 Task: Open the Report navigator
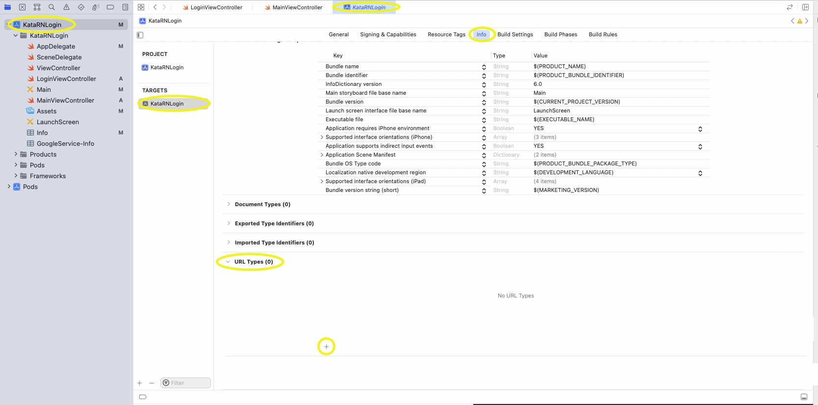tap(125, 7)
